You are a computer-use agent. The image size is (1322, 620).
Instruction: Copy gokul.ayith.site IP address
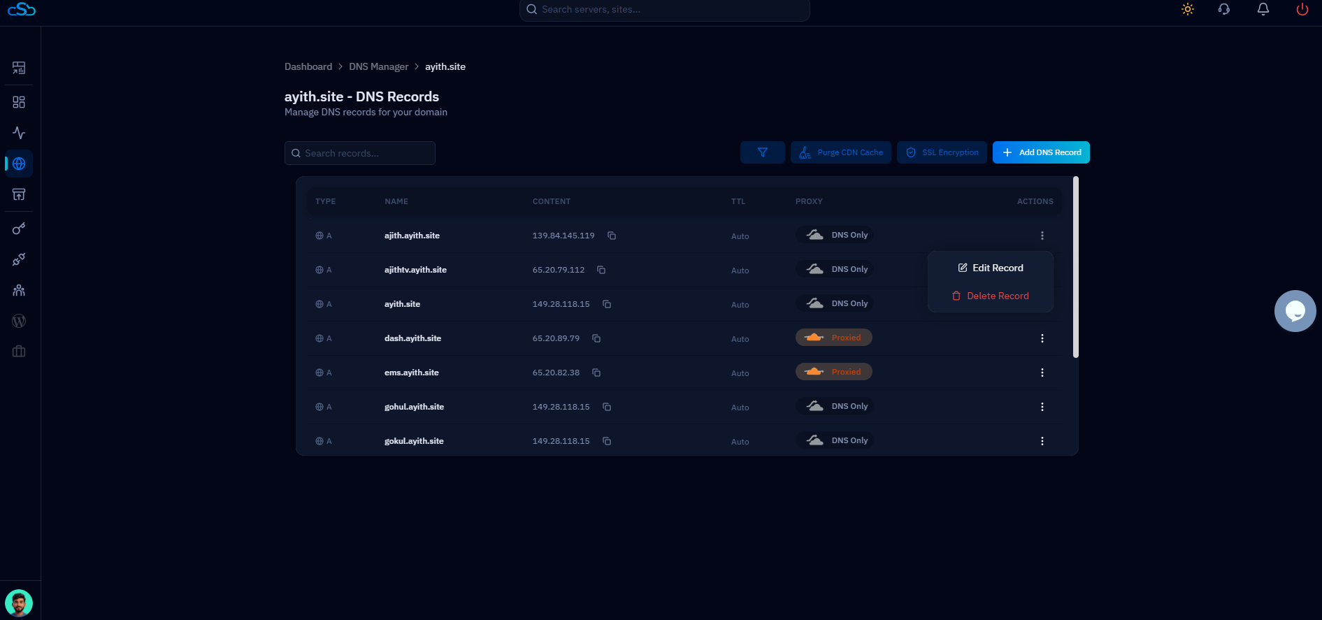(x=607, y=441)
